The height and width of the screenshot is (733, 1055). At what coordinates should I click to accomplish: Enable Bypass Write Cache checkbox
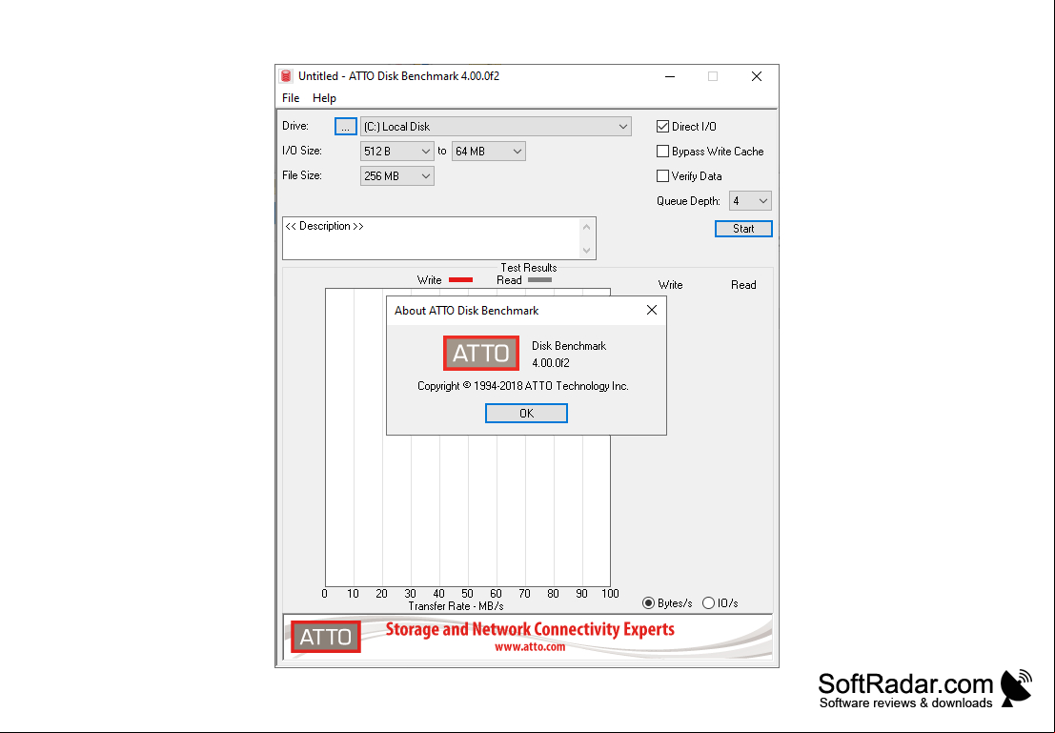(662, 152)
